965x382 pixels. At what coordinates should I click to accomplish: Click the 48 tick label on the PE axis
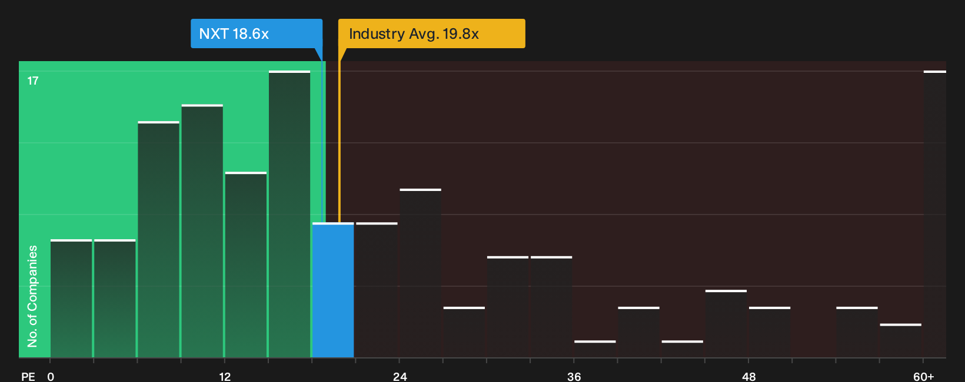749,377
